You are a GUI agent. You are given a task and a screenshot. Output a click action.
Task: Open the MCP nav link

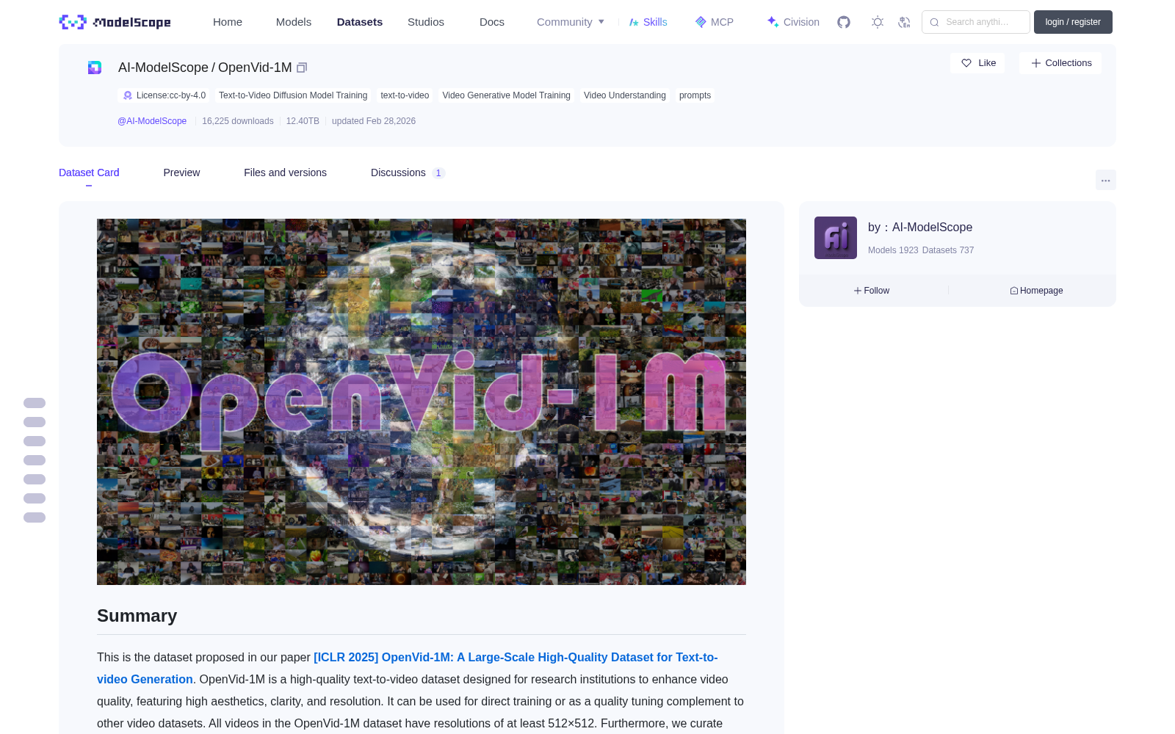point(715,22)
